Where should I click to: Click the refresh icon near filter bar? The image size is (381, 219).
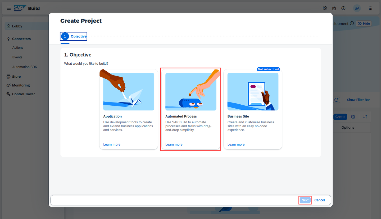pos(336,100)
